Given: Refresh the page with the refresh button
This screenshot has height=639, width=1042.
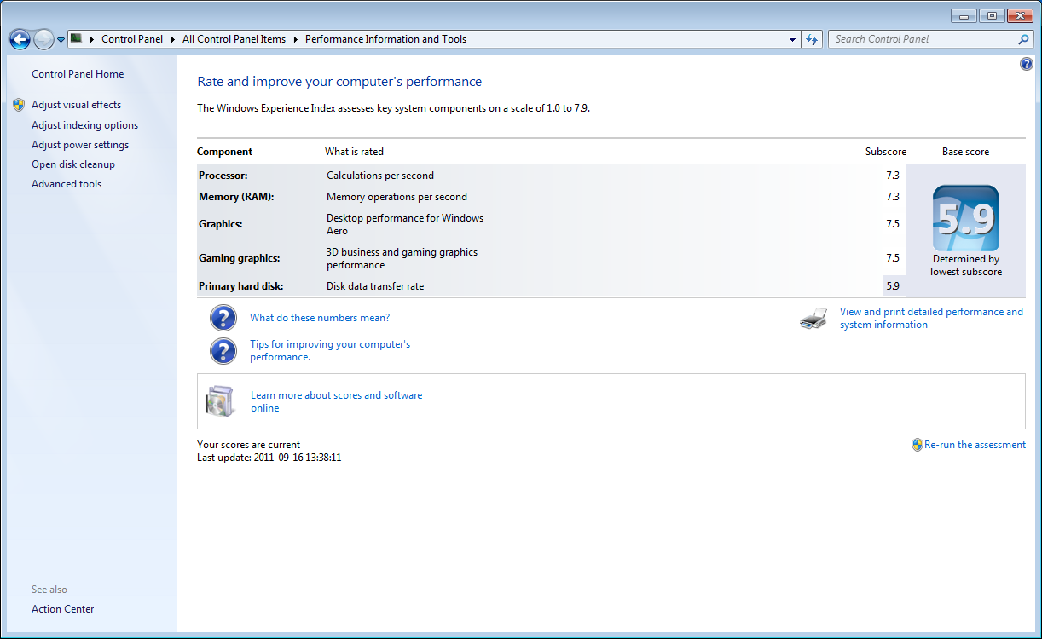Looking at the screenshot, I should (x=812, y=39).
